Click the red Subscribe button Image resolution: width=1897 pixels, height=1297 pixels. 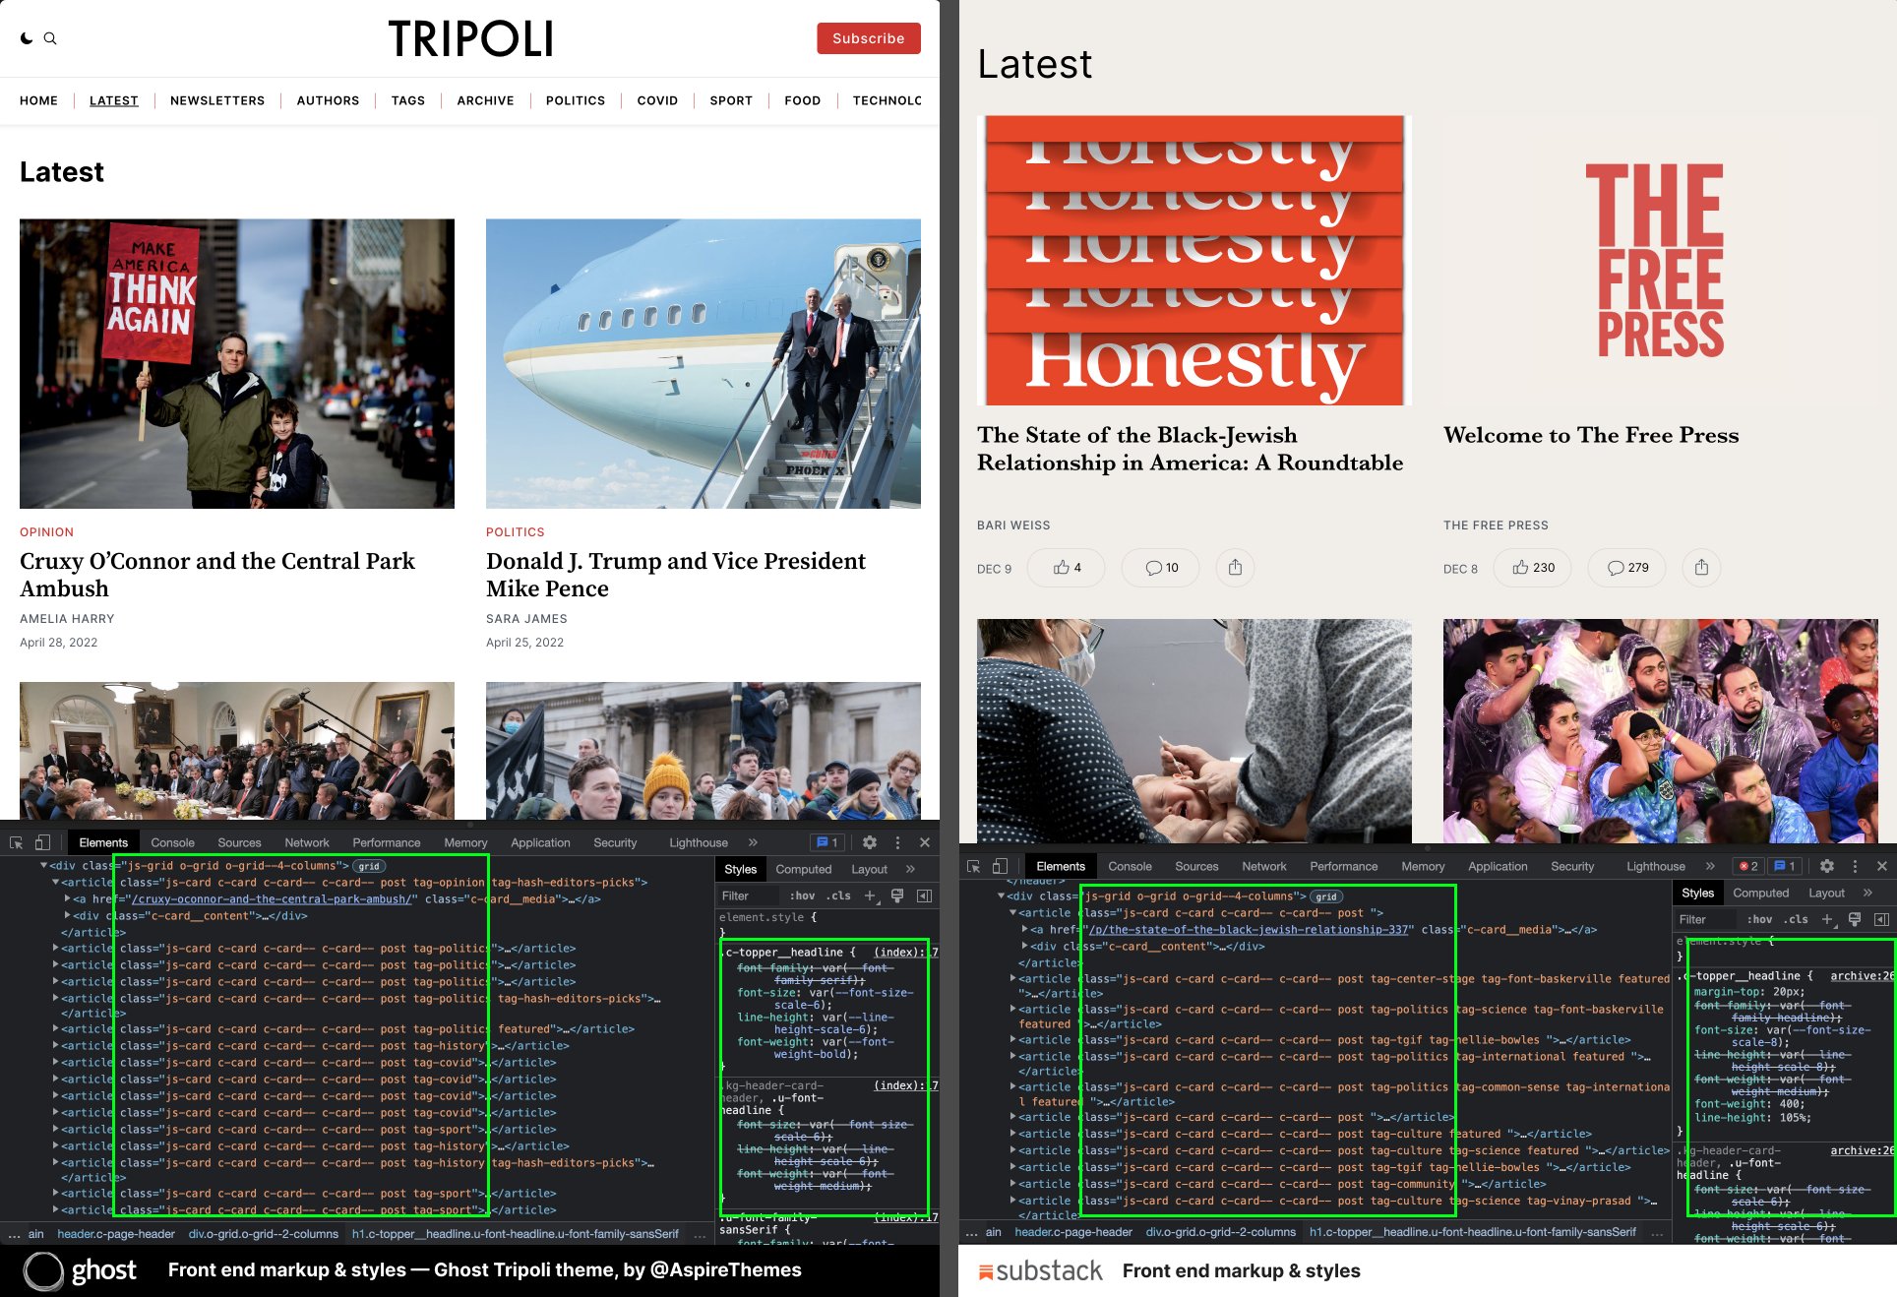tap(868, 38)
